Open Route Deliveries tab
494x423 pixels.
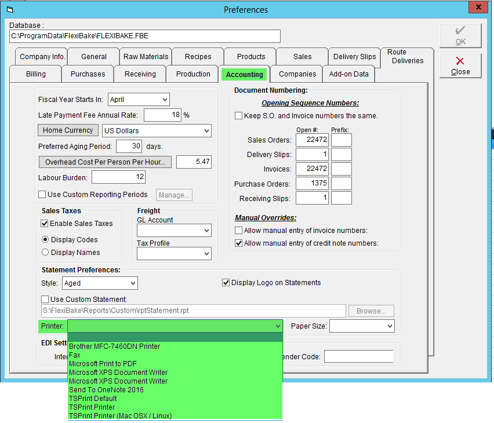[407, 57]
